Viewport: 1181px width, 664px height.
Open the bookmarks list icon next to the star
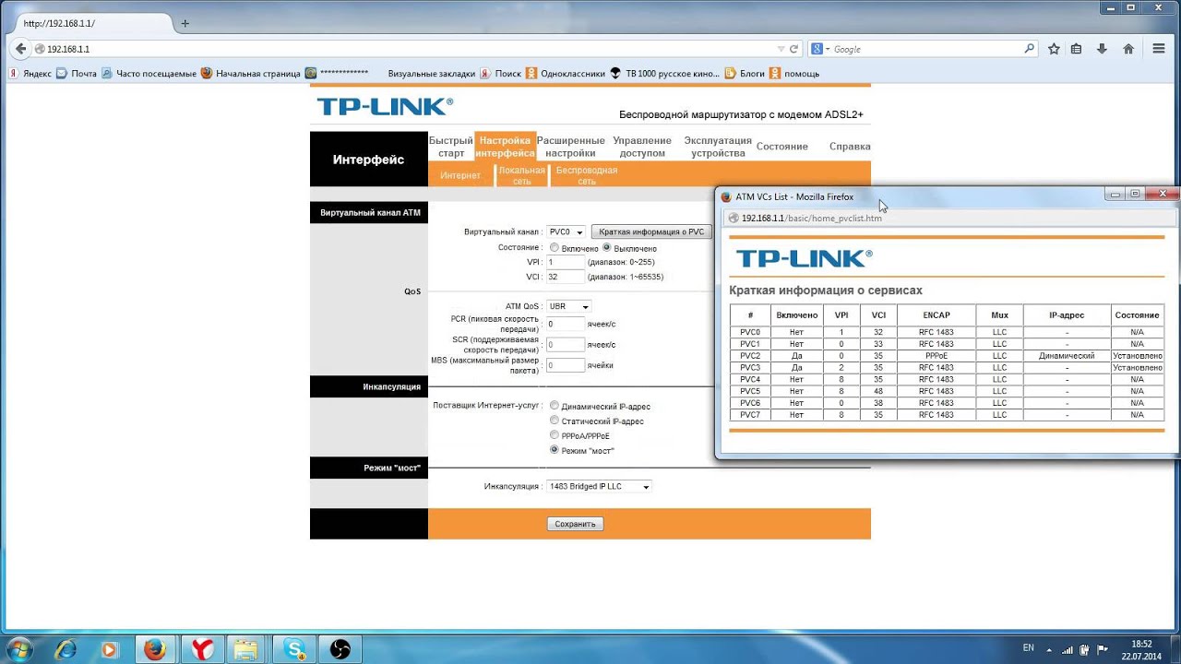1076,49
